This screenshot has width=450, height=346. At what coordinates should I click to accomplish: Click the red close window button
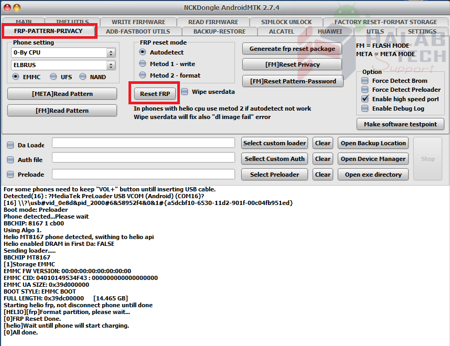[x=7, y=8]
